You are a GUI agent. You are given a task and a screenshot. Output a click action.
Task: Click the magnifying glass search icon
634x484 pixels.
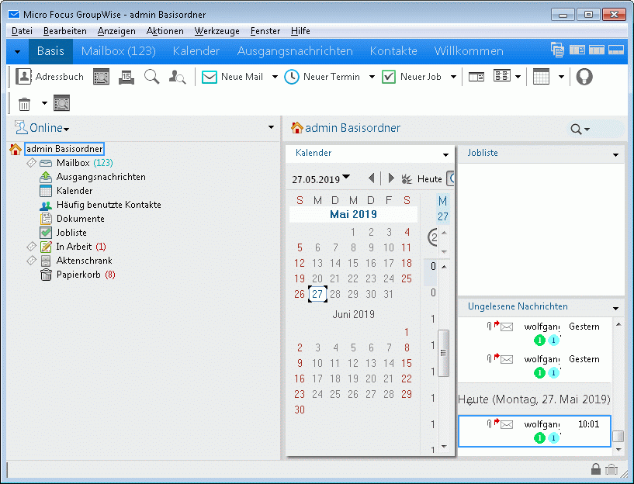(x=151, y=76)
